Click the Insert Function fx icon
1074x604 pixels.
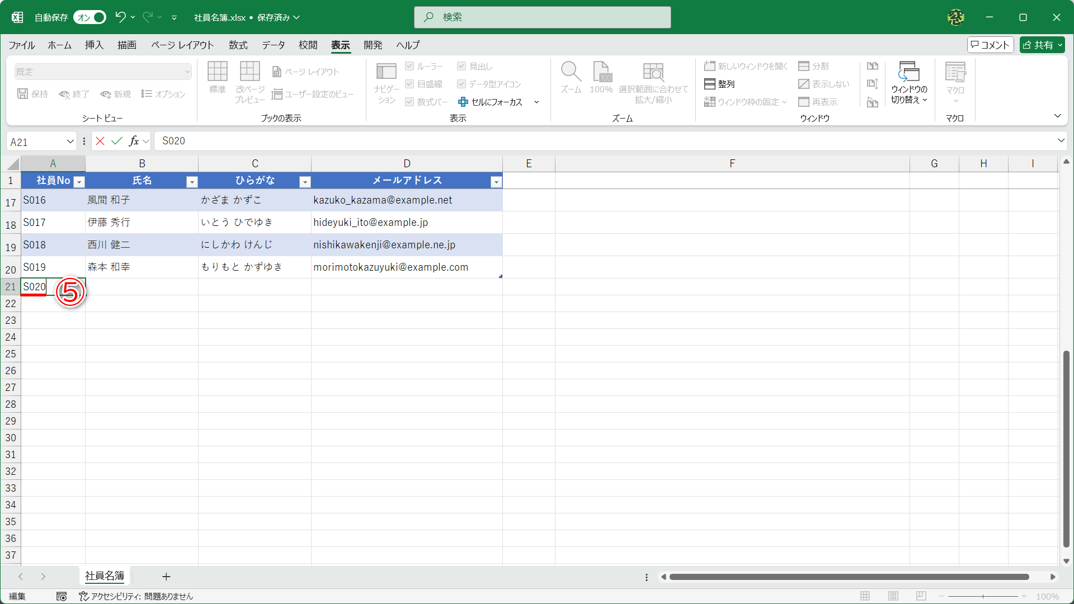[x=134, y=141]
